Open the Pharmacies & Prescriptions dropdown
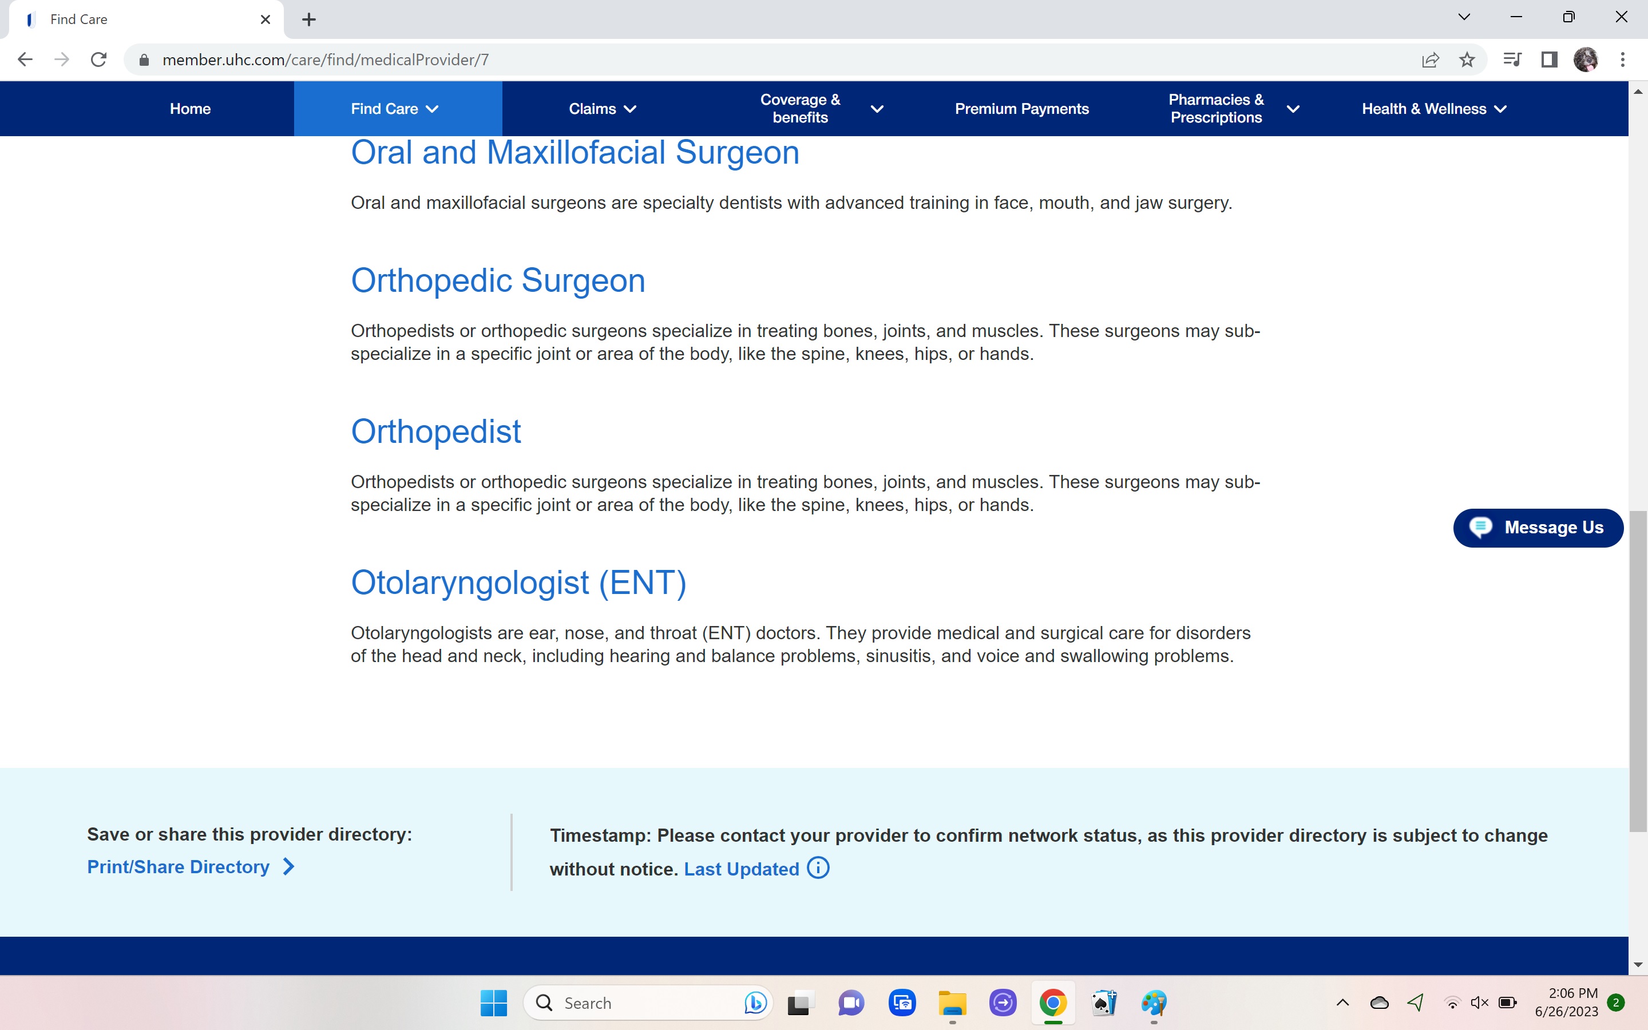Screen dimensions: 1648x1030 tap(1293, 108)
